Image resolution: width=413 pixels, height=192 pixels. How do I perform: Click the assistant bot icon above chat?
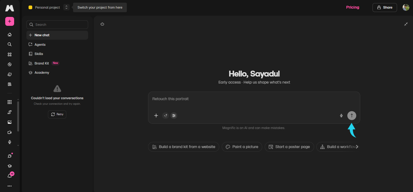point(102,24)
